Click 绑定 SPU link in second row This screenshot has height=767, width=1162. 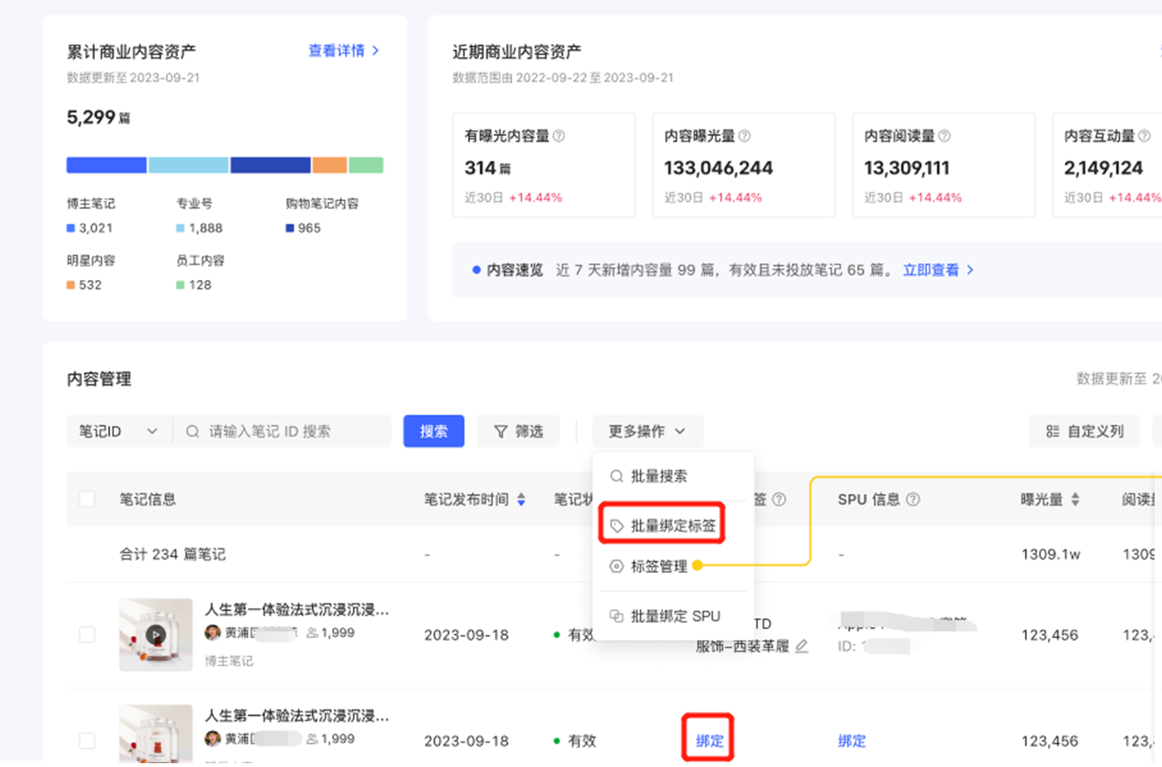[851, 741]
